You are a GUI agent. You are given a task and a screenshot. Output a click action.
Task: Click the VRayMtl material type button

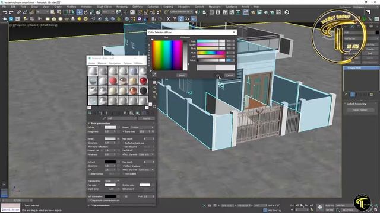tap(146, 118)
